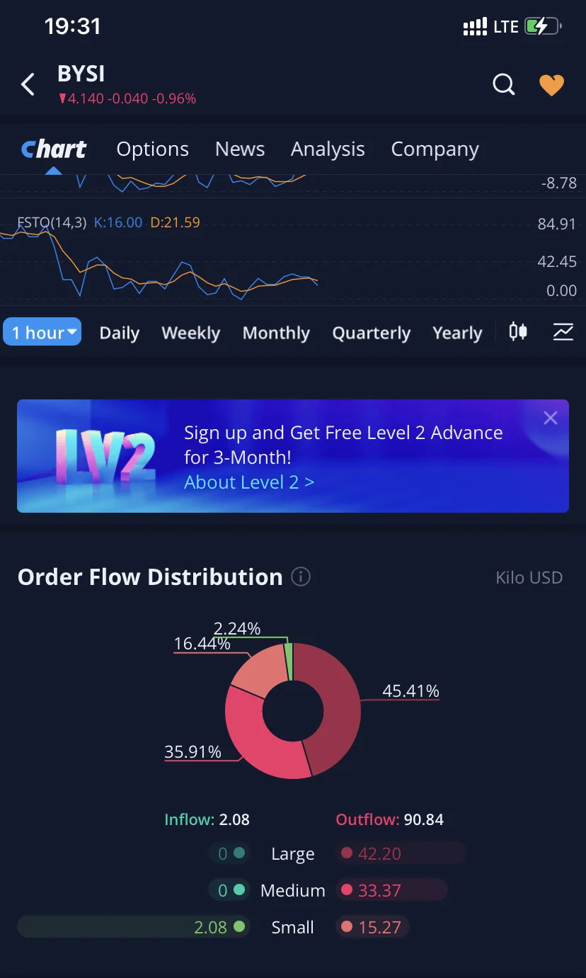Follow the About Level 2 link
586x978 pixels.
249,482
